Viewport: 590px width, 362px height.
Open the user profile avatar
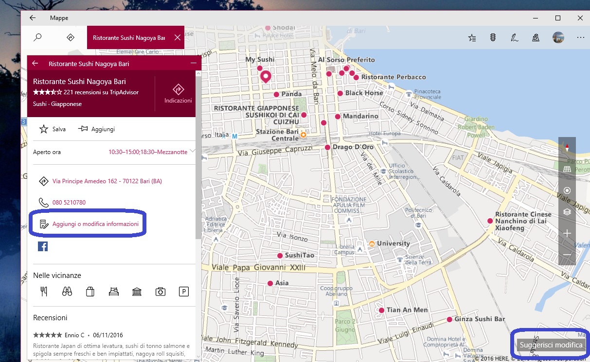pyautogui.click(x=558, y=37)
